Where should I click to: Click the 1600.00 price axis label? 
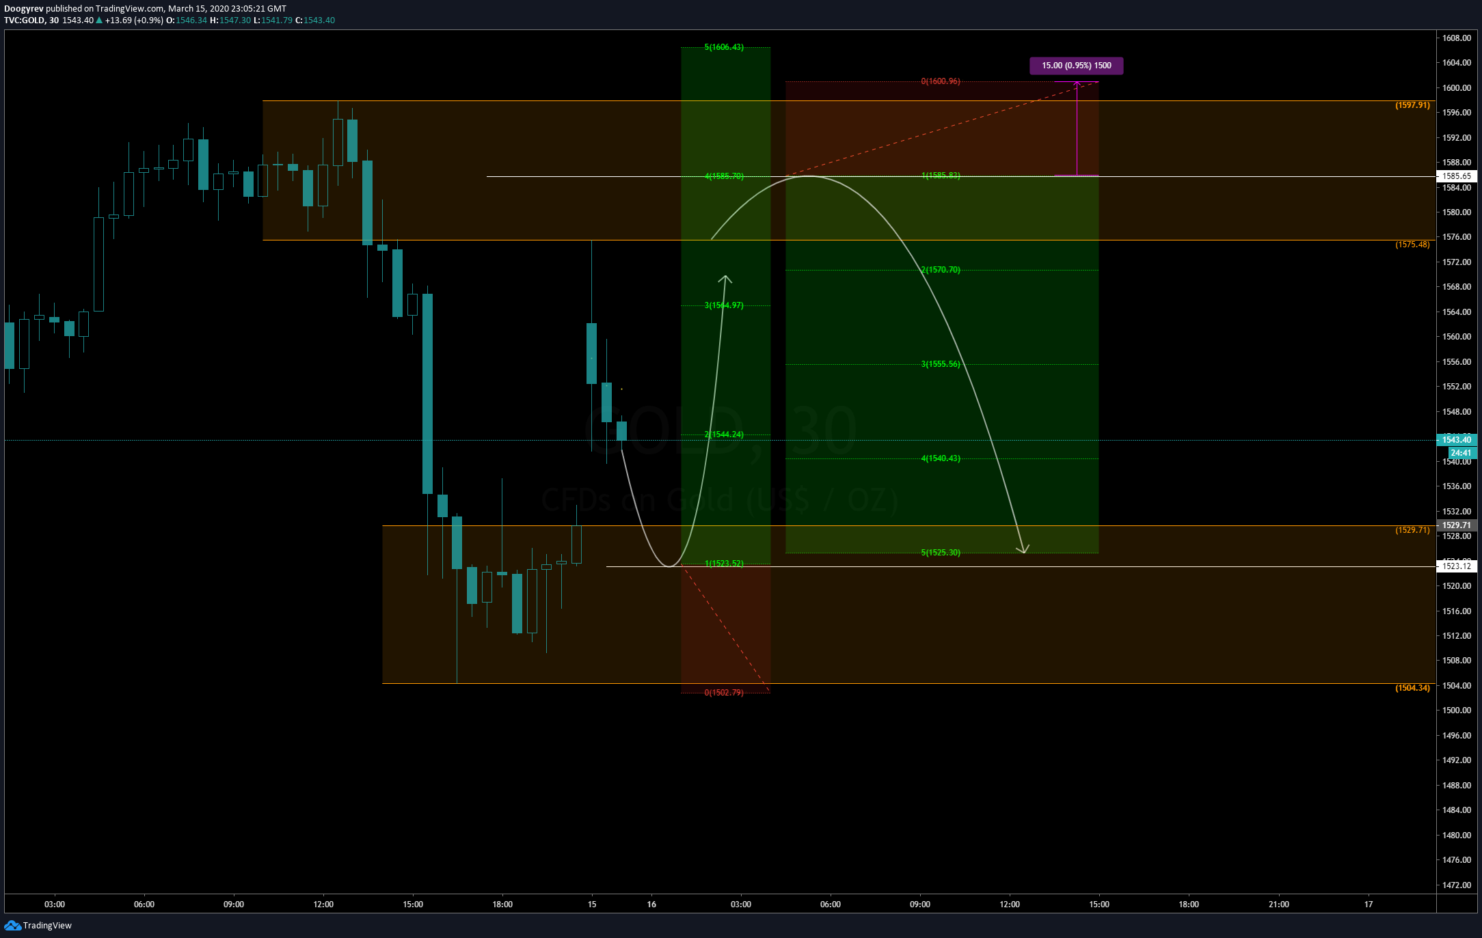[x=1457, y=88]
